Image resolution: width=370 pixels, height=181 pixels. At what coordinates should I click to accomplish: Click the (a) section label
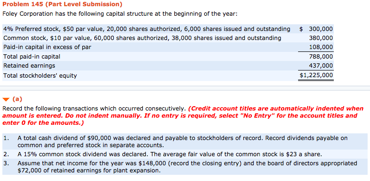(17, 99)
